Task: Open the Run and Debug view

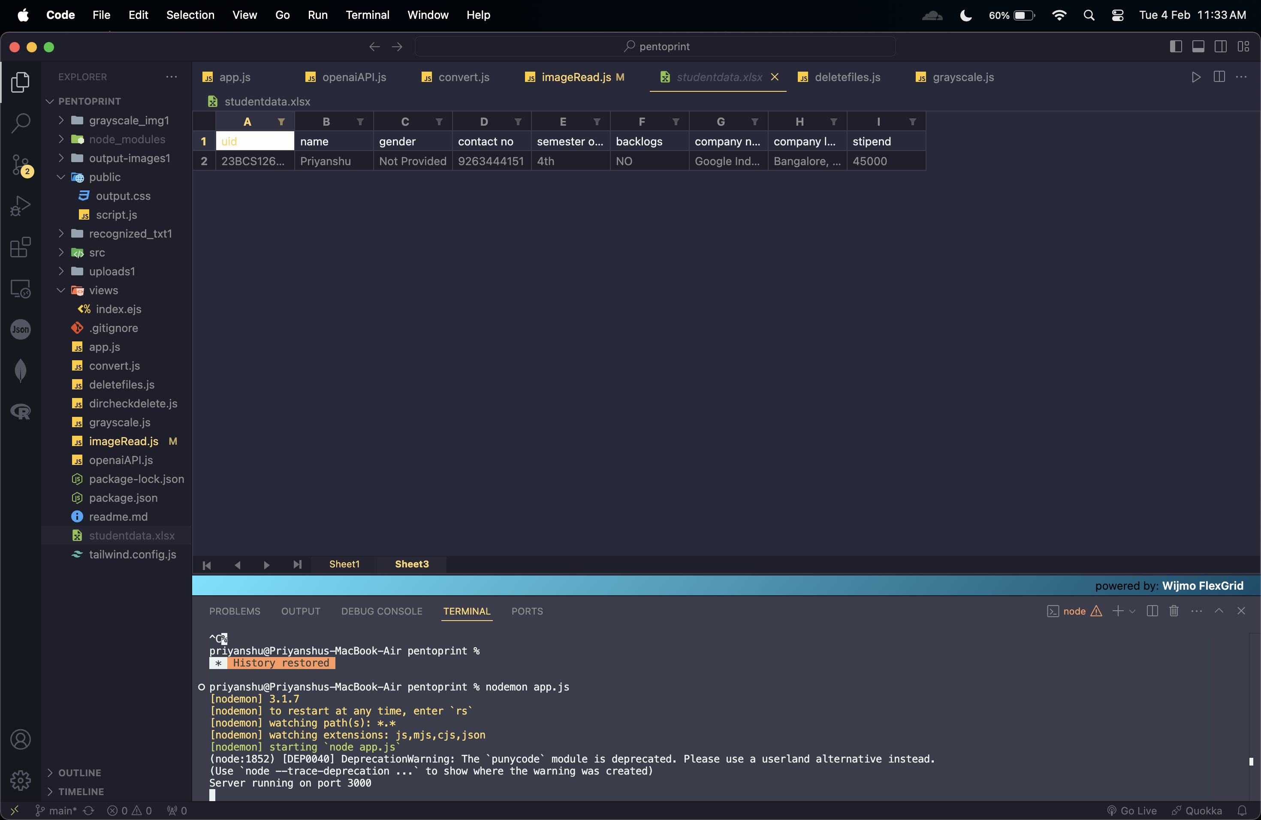Action: click(x=21, y=206)
